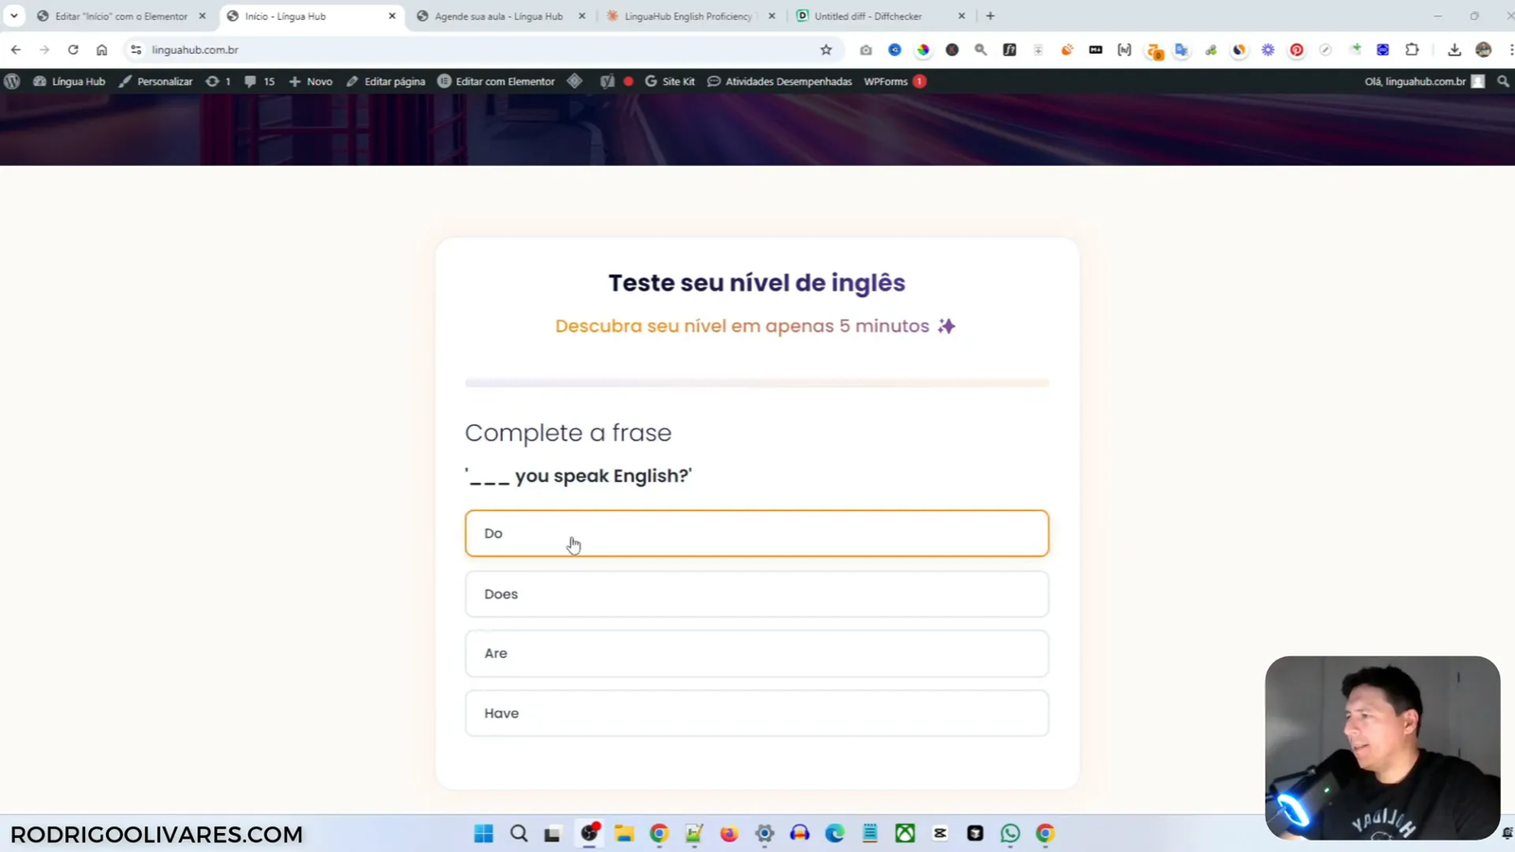The width and height of the screenshot is (1515, 852).
Task: Select the 'Does' answer option
Action: [x=756, y=594]
